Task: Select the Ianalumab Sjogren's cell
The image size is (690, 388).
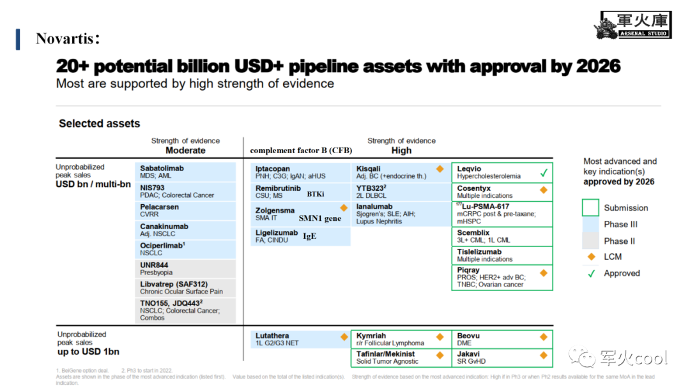Action: (x=401, y=214)
